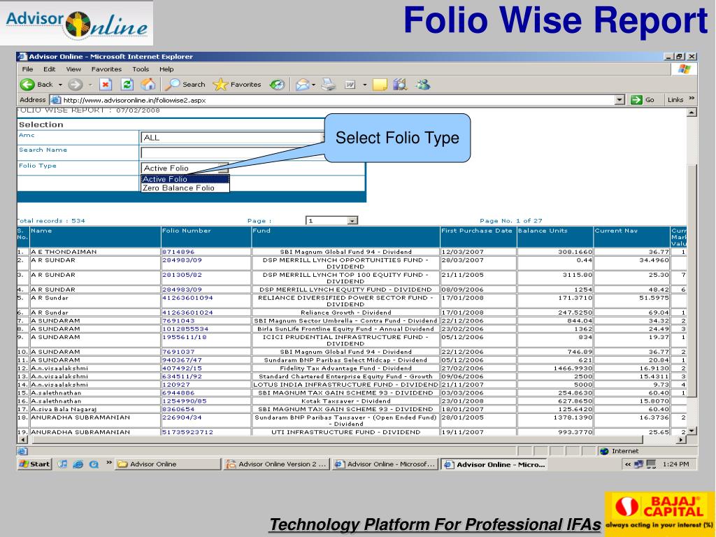The height and width of the screenshot is (537, 716).
Task: Select Active Folio option in list
Action: [185, 179]
